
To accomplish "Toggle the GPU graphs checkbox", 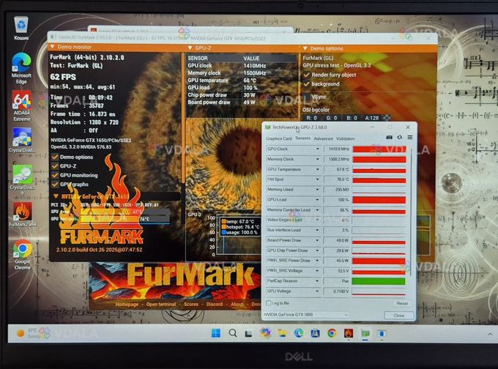I will (x=55, y=184).
